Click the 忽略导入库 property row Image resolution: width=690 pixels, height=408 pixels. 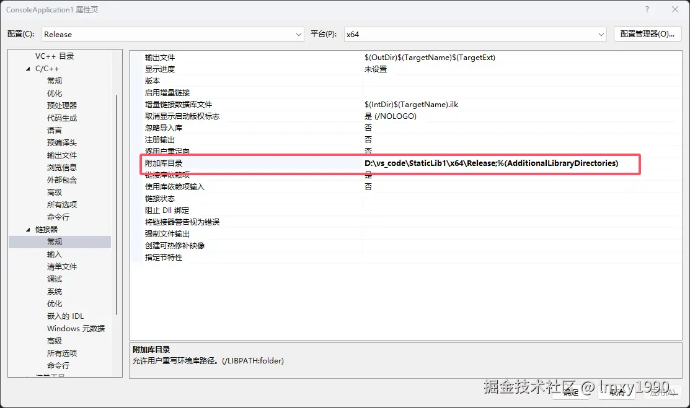click(405, 128)
